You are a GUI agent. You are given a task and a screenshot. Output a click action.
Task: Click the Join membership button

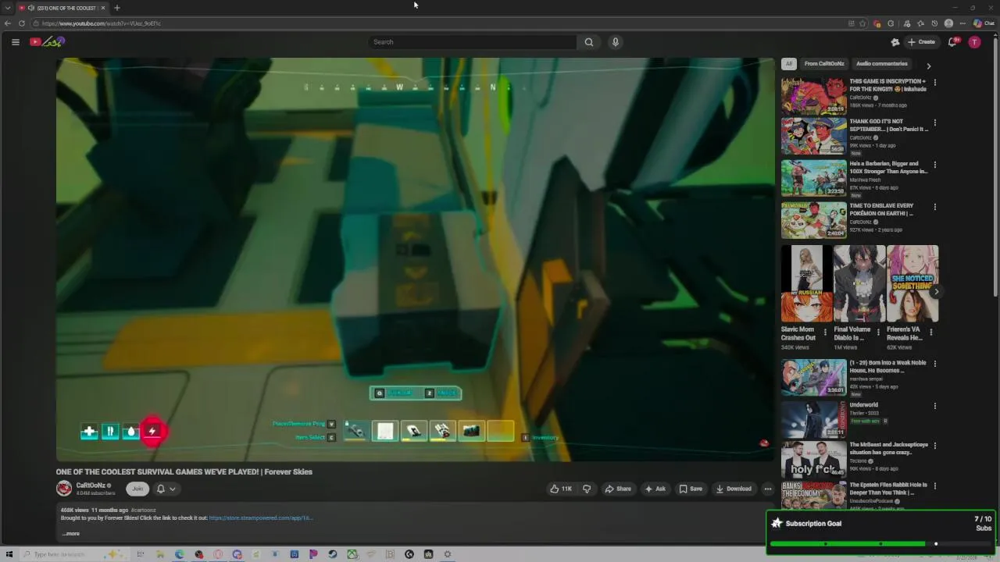[137, 489]
